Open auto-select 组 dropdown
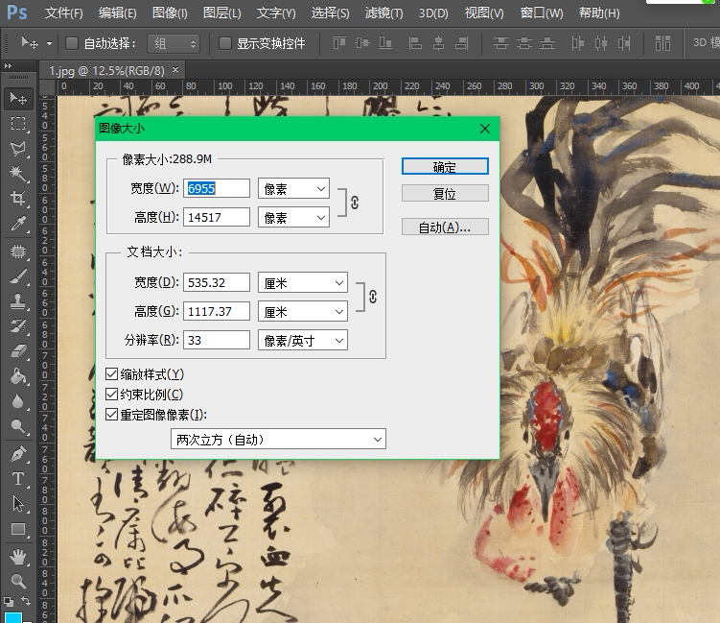Screen dimensions: 720x623 [x=174, y=44]
